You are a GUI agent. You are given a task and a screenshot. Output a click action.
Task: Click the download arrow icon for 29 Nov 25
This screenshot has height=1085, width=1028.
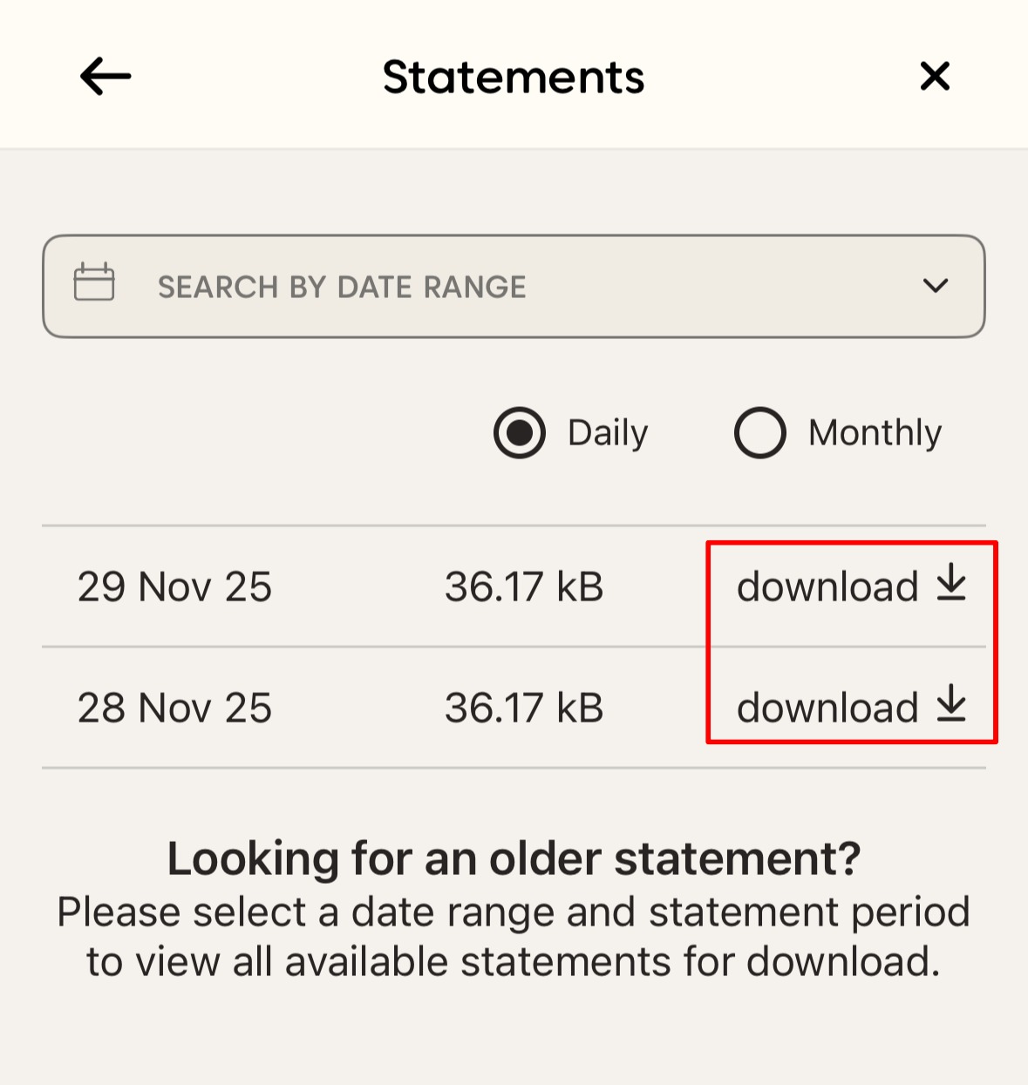[x=952, y=583]
